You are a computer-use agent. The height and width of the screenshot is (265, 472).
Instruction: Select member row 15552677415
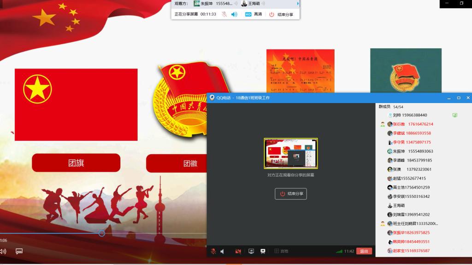click(x=424, y=178)
